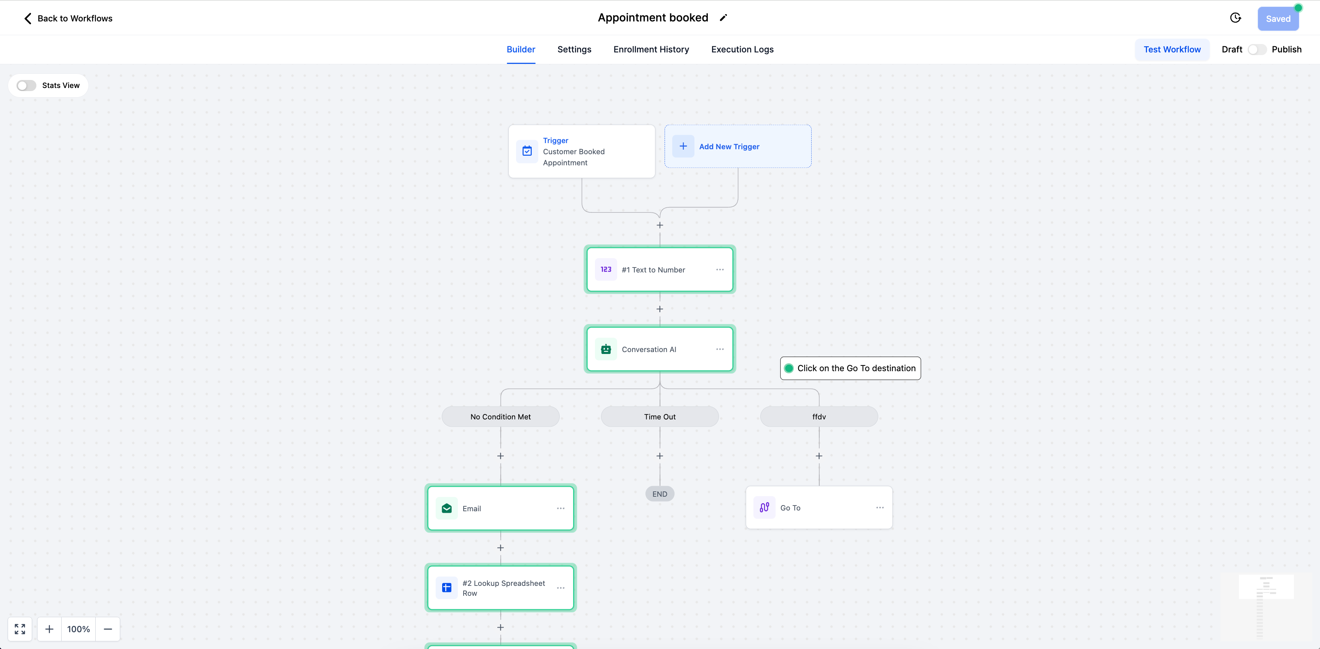Click the Test Workflow button
Screen dimensions: 1320x649
1172,50
